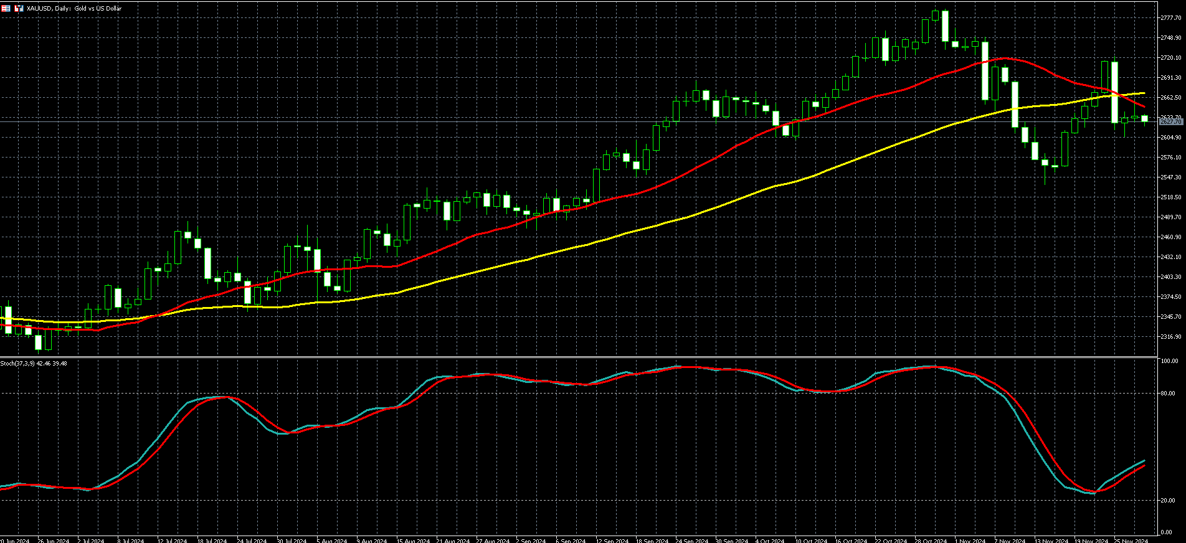Click the 2316.90 price scale label
Image resolution: width=1186 pixels, height=543 pixels.
pos(1171,337)
